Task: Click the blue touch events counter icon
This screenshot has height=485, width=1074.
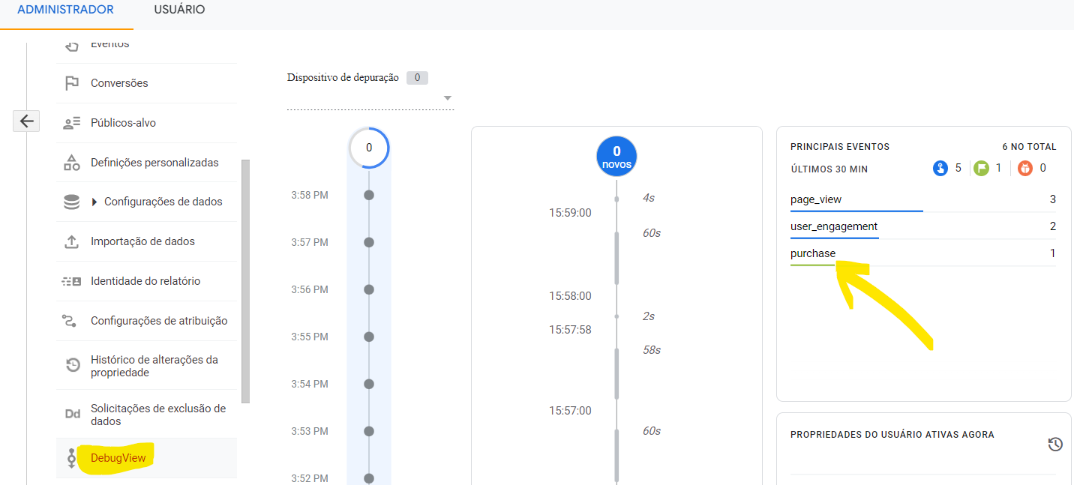Action: coord(940,169)
